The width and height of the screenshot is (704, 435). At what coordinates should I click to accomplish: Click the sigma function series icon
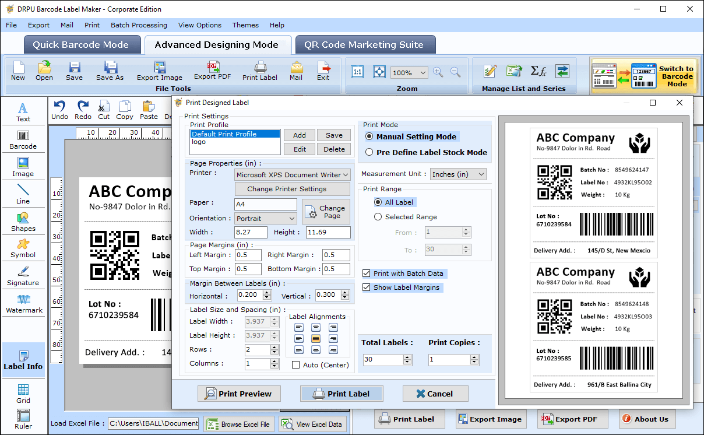[x=538, y=71]
